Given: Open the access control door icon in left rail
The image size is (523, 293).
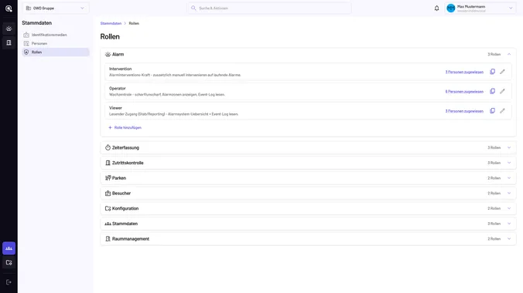Looking at the screenshot, I should tap(9, 42).
